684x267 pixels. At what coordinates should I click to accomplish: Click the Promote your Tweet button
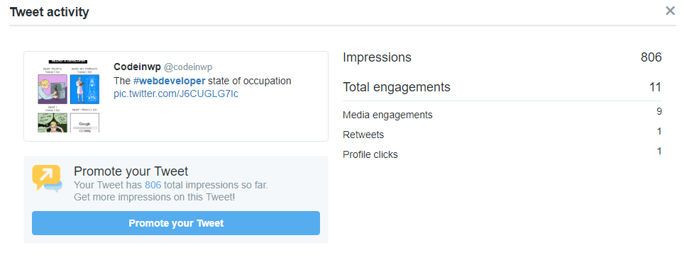(176, 223)
